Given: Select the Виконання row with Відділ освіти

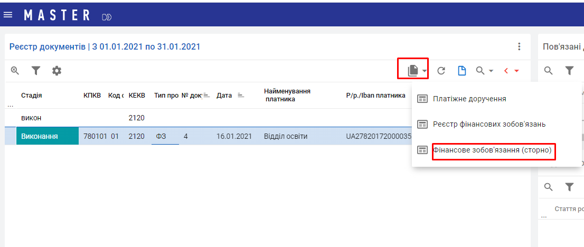Looking at the screenshot, I should pyautogui.click(x=285, y=137).
